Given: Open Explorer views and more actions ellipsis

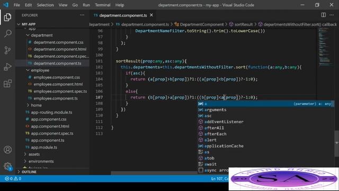Looking at the screenshot, I should coord(82,15).
